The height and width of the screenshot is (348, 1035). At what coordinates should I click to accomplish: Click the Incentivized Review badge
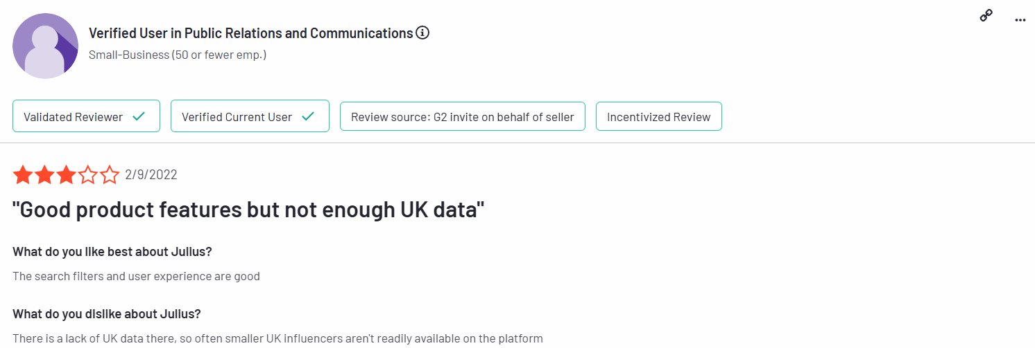[x=659, y=116]
